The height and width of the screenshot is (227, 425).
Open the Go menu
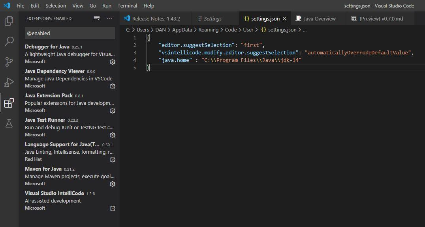click(x=93, y=6)
